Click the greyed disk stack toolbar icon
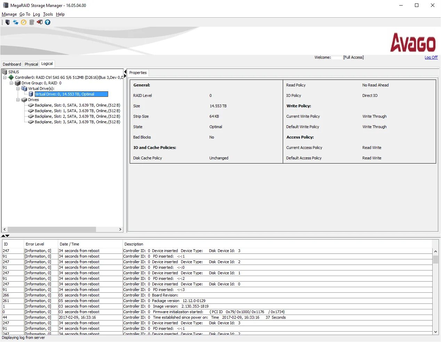Viewport: 441px width, 342px height. tap(32, 22)
